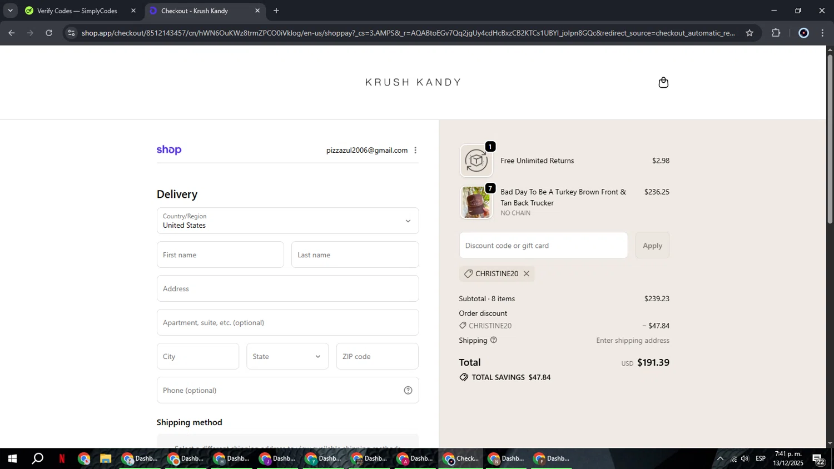The image size is (834, 469).
Task: Show hidden system tray icons
Action: click(x=720, y=458)
